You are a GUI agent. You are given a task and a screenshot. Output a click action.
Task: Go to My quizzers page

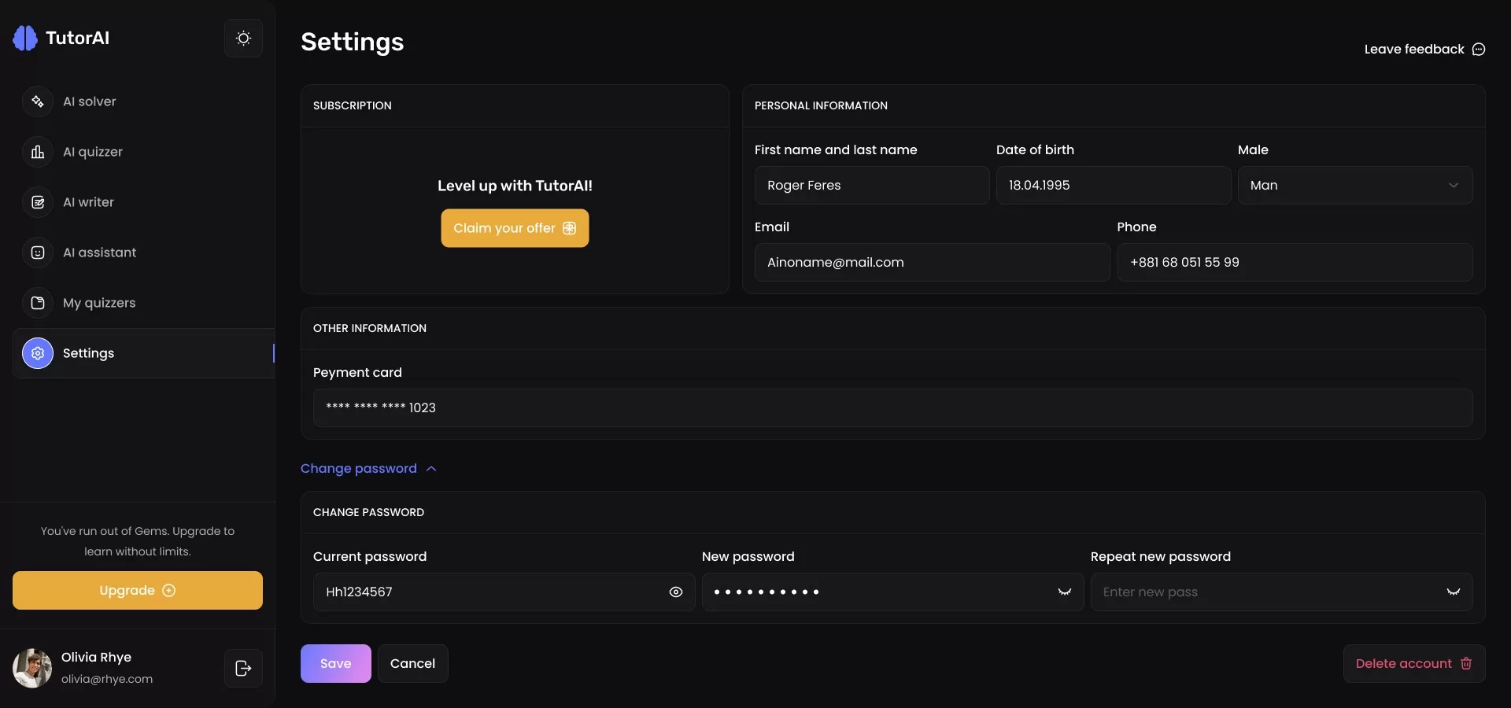pos(98,303)
